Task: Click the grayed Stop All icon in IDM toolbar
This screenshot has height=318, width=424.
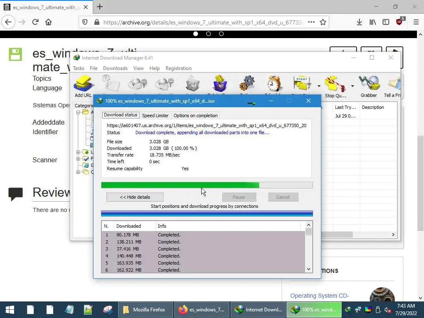Action: pos(164,84)
